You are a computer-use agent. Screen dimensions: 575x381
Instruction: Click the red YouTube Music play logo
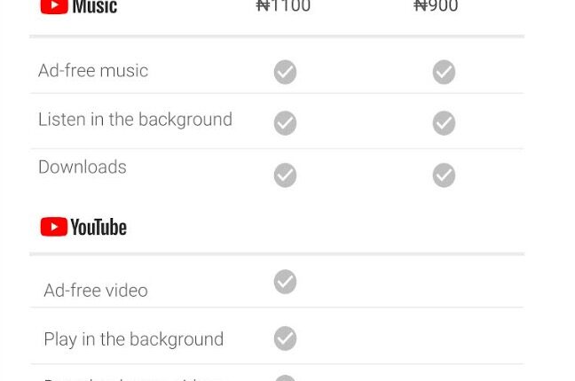coord(53,5)
